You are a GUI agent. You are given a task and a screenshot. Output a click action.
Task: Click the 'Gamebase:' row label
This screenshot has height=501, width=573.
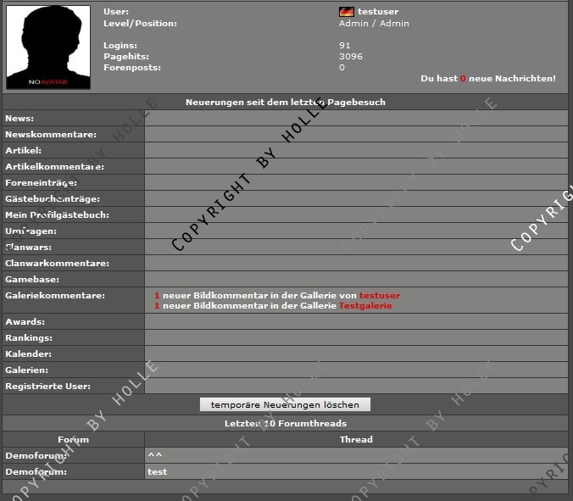pyautogui.click(x=32, y=279)
